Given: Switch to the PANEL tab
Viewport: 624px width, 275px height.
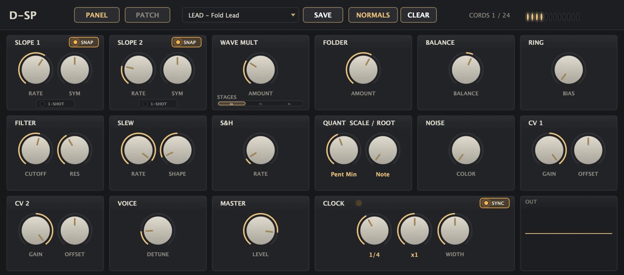Looking at the screenshot, I should [x=97, y=15].
